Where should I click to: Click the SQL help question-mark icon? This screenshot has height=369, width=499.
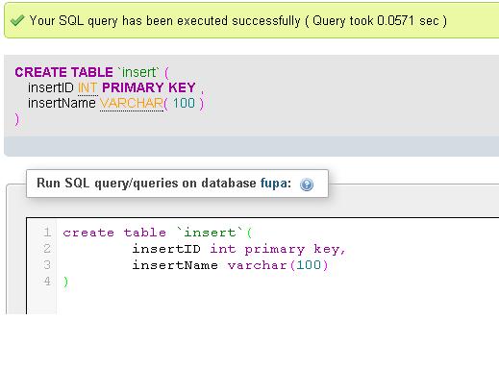click(307, 184)
